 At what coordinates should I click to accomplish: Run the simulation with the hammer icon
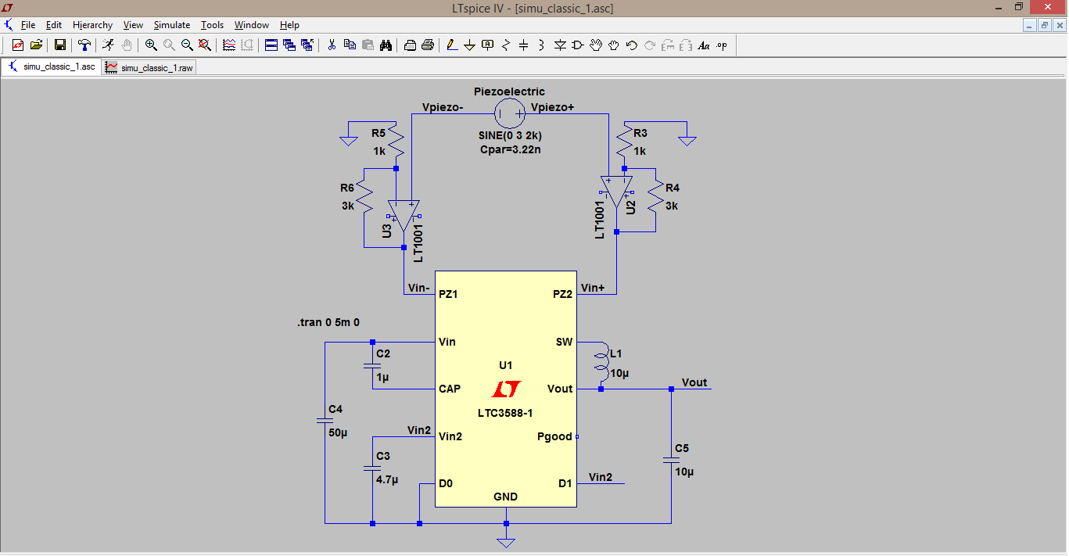click(x=84, y=45)
